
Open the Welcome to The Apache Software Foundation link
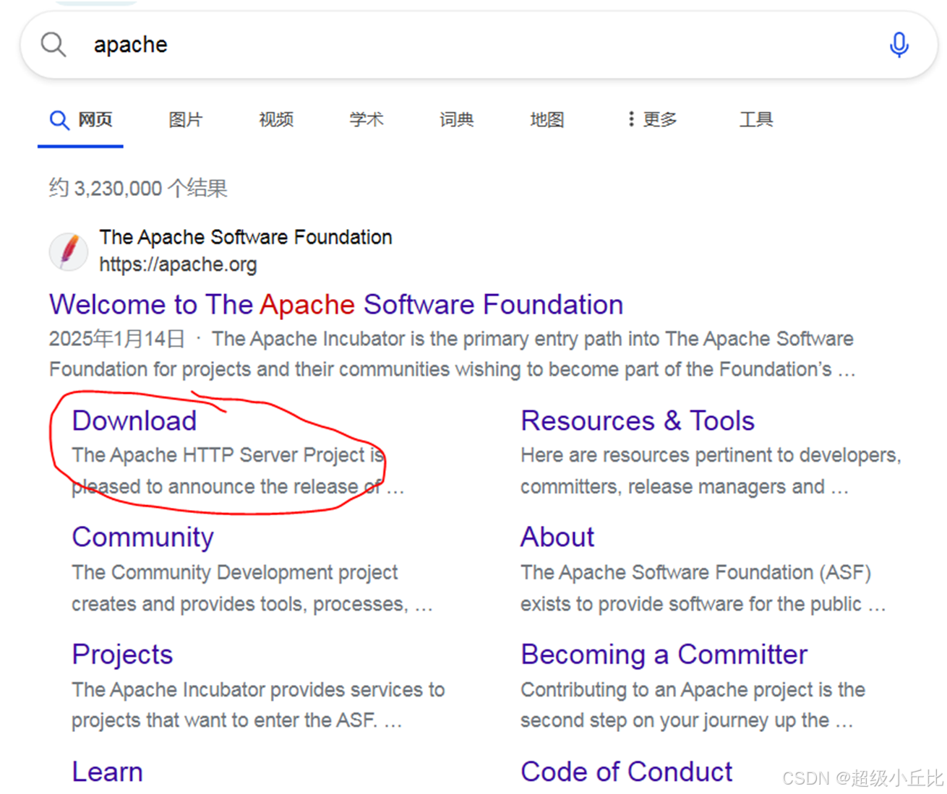[335, 303]
